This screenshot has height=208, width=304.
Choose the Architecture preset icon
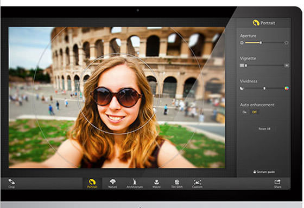(x=135, y=182)
